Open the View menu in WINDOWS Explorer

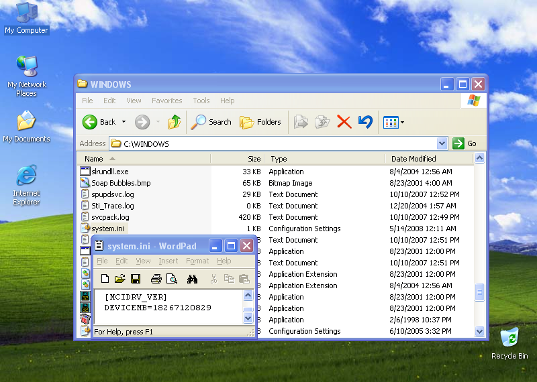pyautogui.click(x=134, y=101)
